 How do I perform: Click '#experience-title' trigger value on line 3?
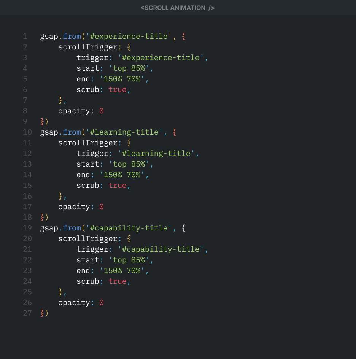[161, 58]
